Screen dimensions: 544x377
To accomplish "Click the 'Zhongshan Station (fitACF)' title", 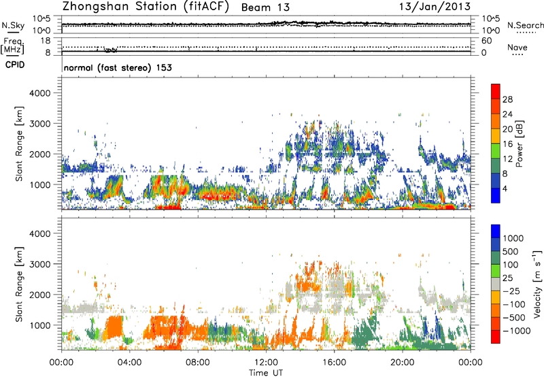I will click(x=146, y=6).
